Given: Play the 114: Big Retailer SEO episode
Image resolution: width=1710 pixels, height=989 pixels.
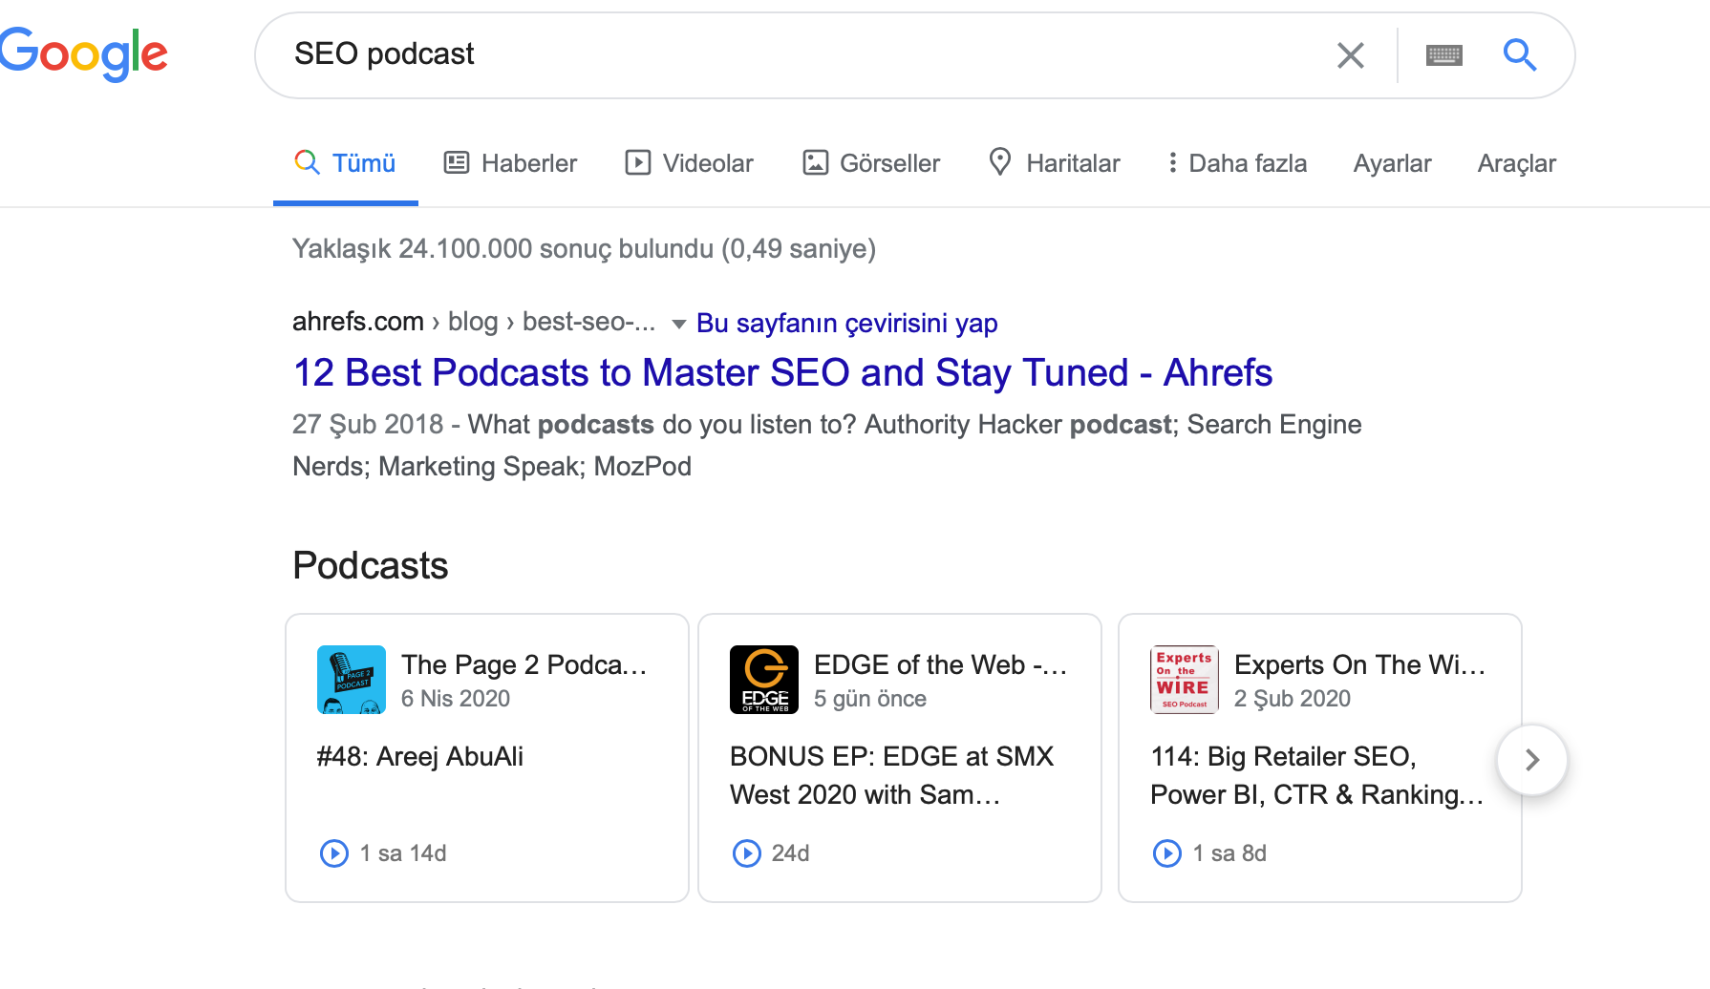Looking at the screenshot, I should (1166, 852).
